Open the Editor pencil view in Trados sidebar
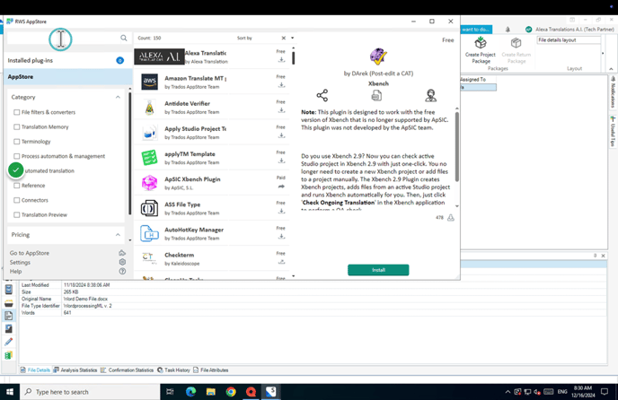Viewport: 618px width, 400px height. [x=8, y=342]
